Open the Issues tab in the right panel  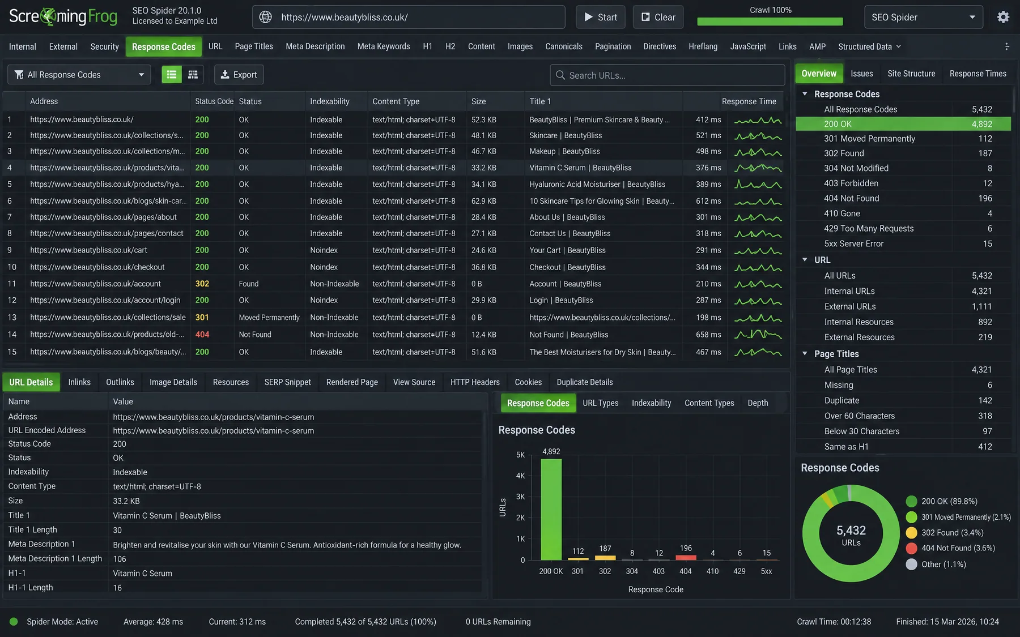point(861,74)
